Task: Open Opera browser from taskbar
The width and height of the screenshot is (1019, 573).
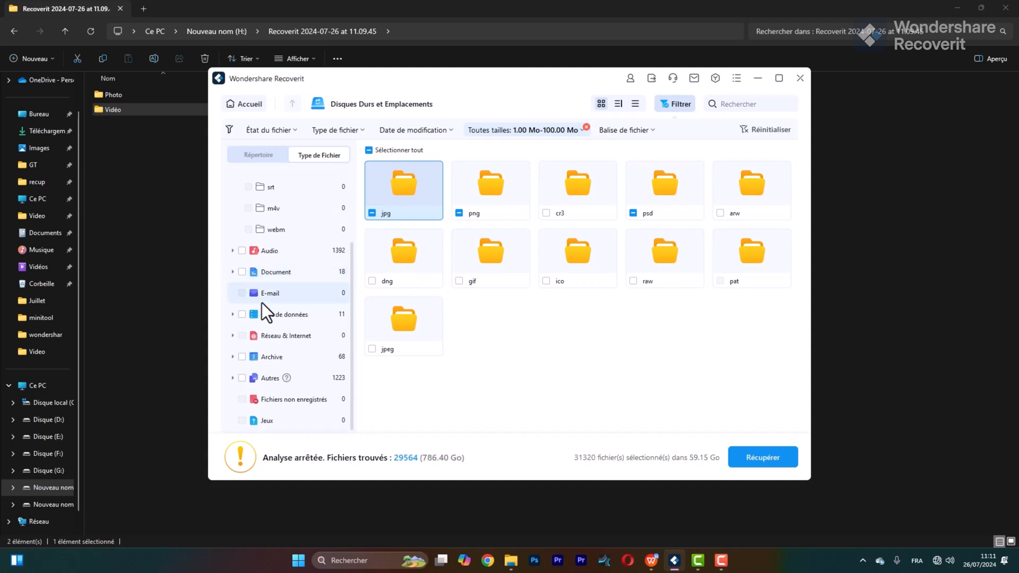Action: point(628,560)
